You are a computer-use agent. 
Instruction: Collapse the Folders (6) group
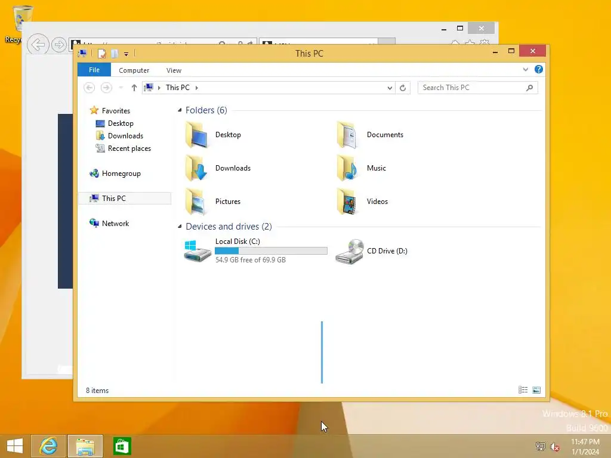tap(180, 110)
